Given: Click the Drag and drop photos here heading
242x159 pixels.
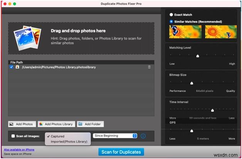Looking at the screenshot, I should point(78,31).
